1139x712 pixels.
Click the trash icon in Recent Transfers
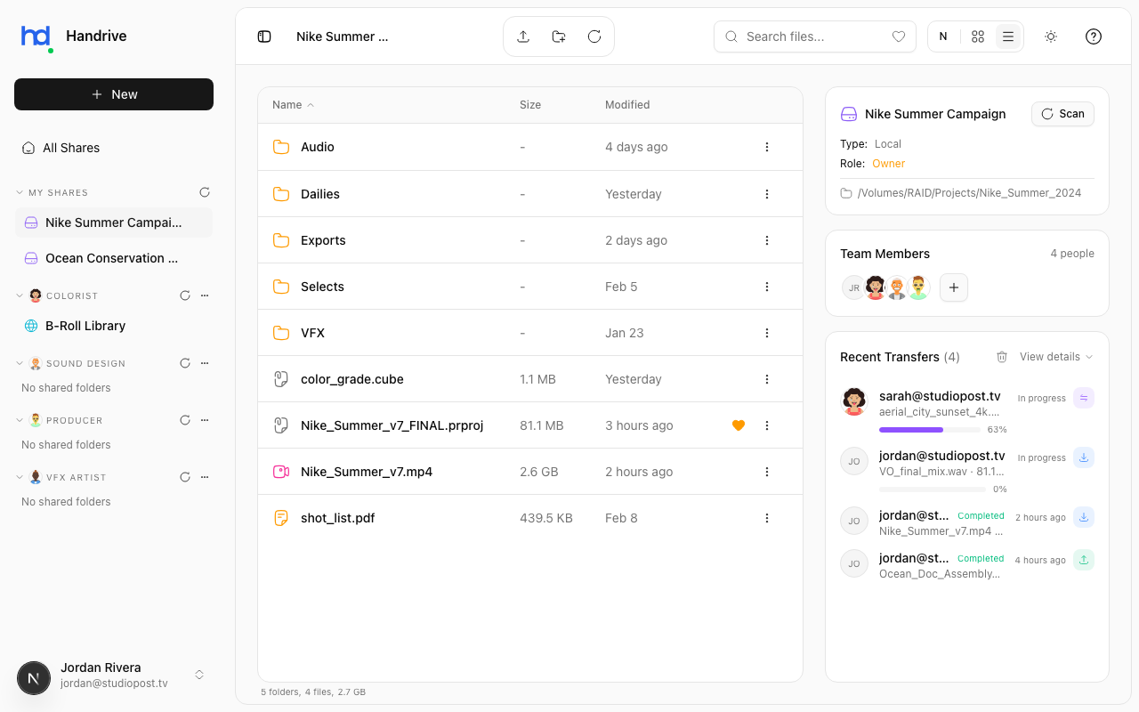click(x=1002, y=356)
